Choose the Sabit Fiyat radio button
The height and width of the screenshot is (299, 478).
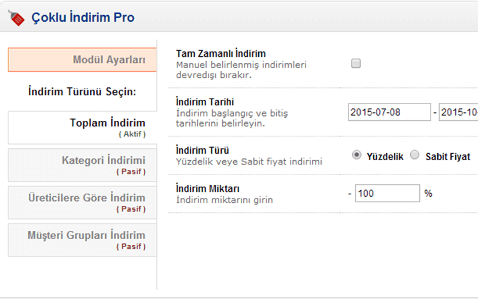point(415,155)
